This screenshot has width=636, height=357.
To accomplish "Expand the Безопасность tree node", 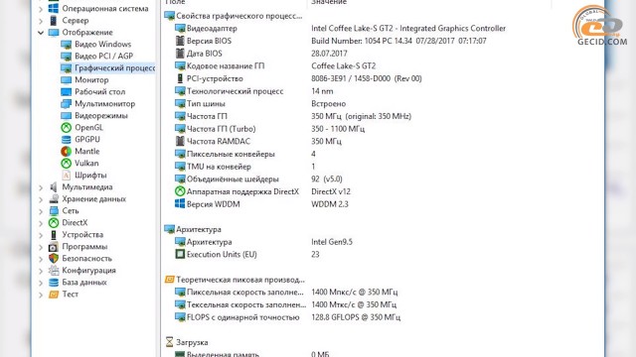I will [x=41, y=259].
